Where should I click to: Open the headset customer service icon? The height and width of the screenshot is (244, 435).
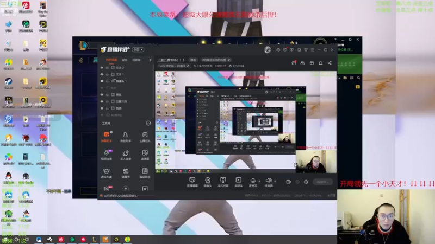click(x=278, y=50)
